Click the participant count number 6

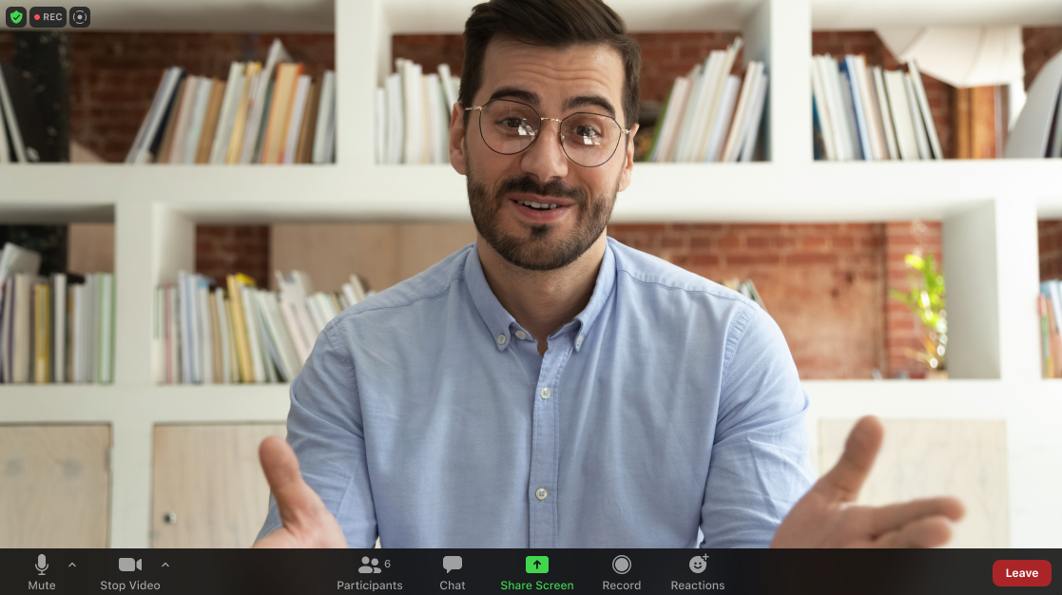pos(388,564)
